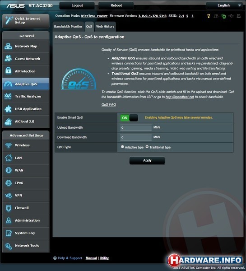Select the Adaptive type radio button
246x271 pixels.
click(x=122, y=147)
